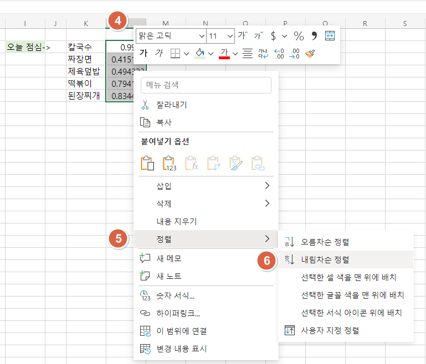
Task: Increase decimal places icon
Action: point(279,54)
